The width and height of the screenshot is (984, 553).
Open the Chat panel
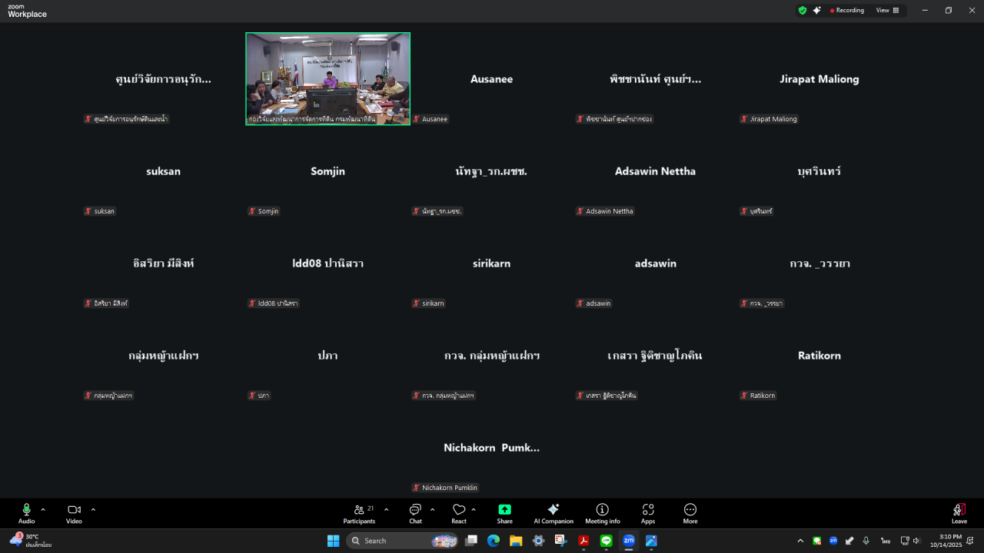click(x=415, y=513)
